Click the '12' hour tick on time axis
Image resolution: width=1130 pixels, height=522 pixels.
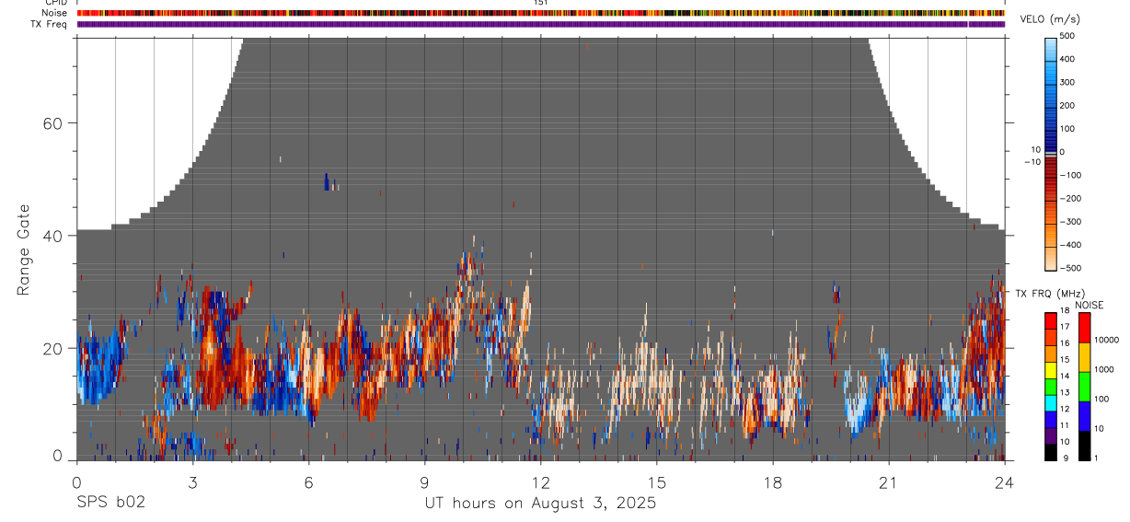coord(541,481)
